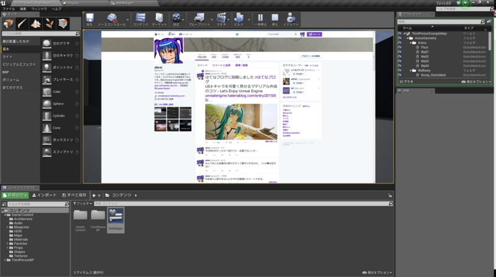
Task: Click the Import (インポート) button
Action: point(44,195)
